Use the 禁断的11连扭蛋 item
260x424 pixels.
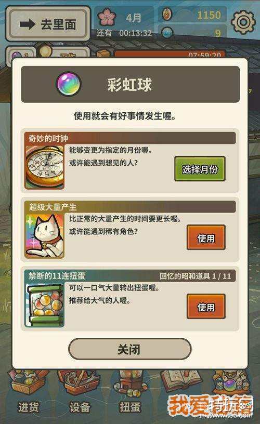[x=206, y=307]
